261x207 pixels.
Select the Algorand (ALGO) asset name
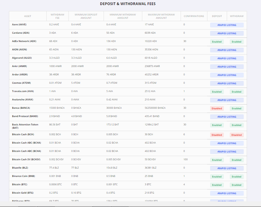[22, 58]
